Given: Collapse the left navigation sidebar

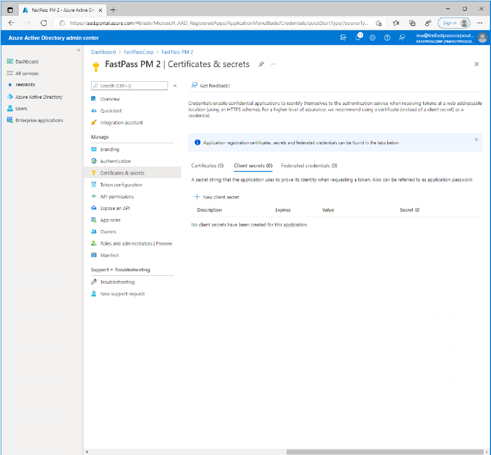Looking at the screenshot, I should coord(78,50).
